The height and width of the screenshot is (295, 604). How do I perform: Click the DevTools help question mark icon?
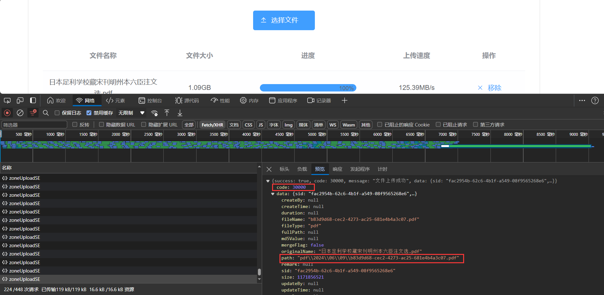click(x=595, y=100)
